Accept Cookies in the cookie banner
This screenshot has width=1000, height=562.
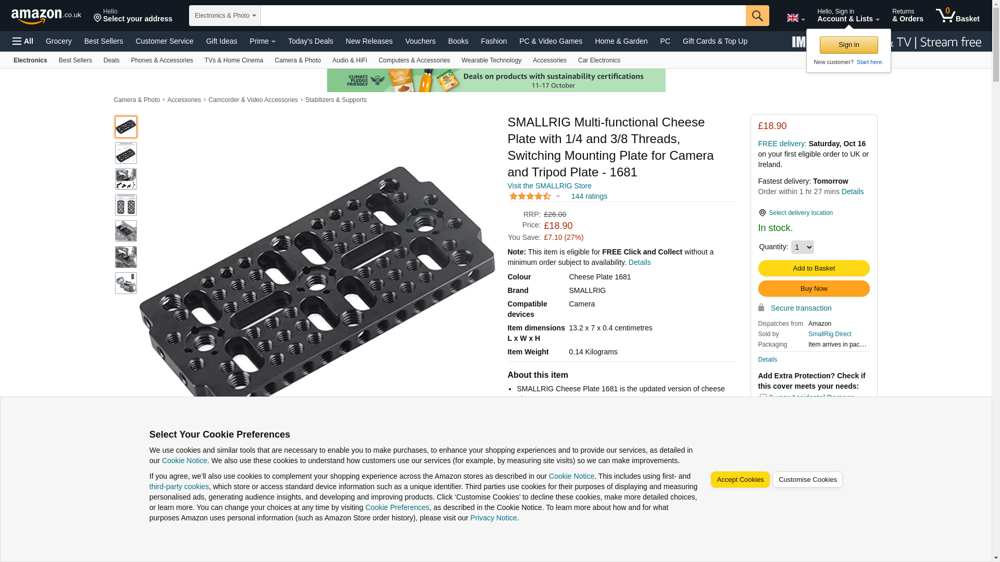tap(740, 480)
